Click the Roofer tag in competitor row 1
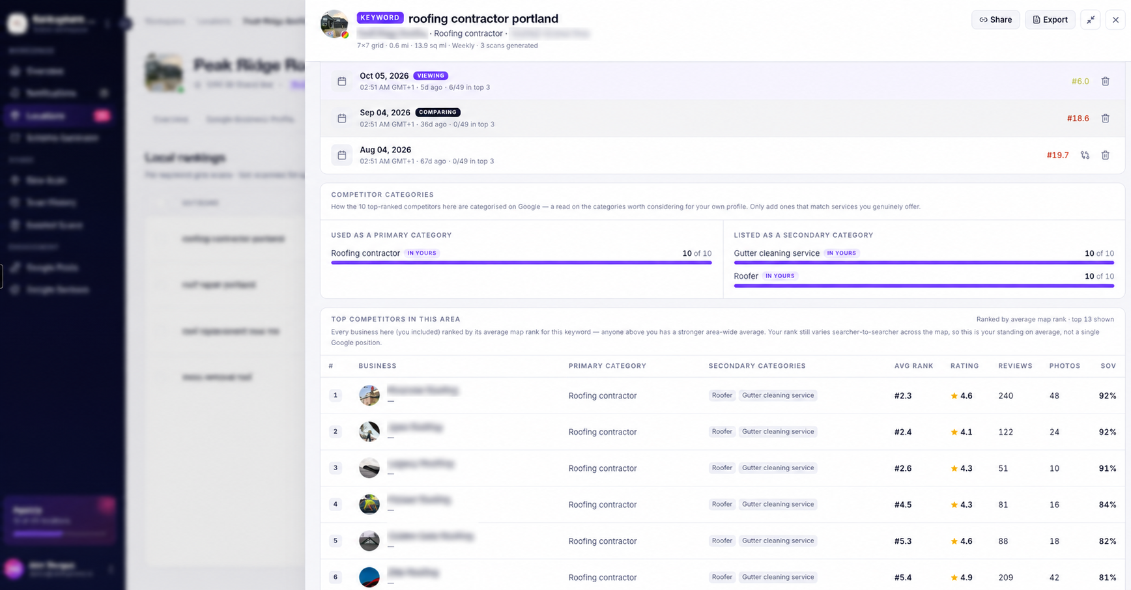1131x590 pixels. 722,395
